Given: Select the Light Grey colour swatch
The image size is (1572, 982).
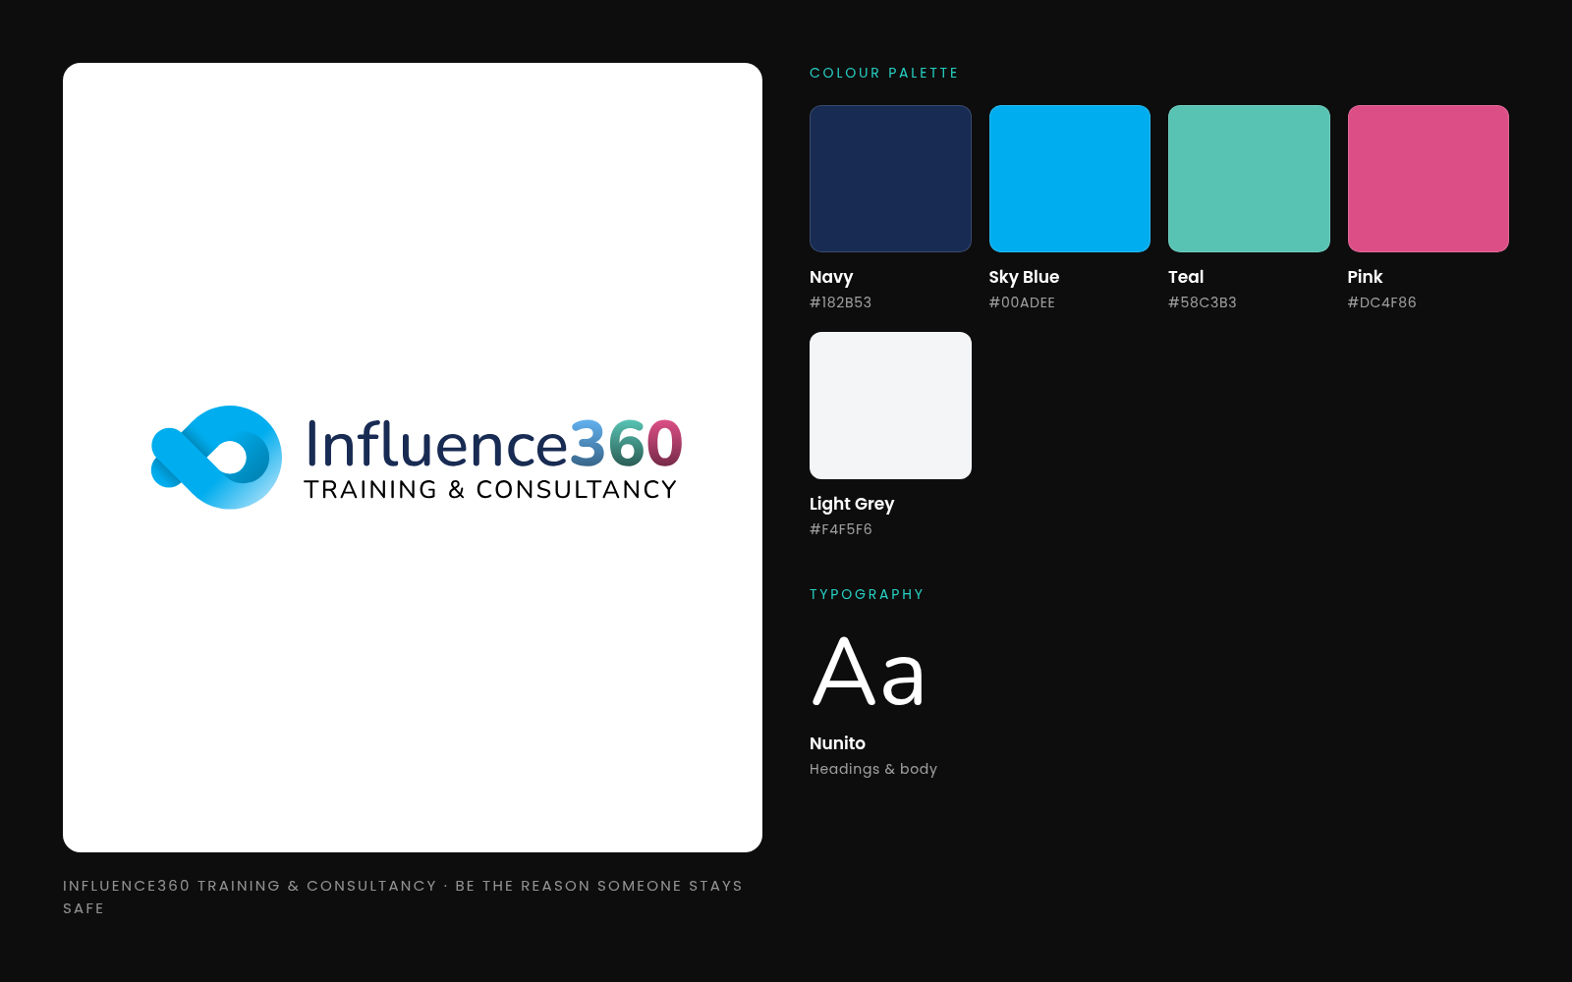Looking at the screenshot, I should point(890,406).
